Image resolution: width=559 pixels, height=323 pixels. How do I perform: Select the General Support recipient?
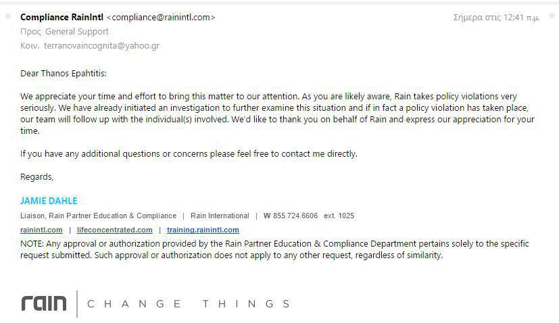point(77,31)
